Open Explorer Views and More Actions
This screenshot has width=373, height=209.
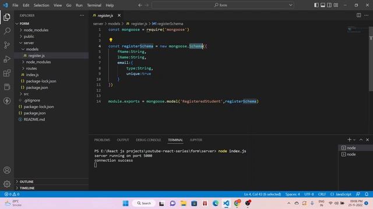pyautogui.click(x=82, y=16)
